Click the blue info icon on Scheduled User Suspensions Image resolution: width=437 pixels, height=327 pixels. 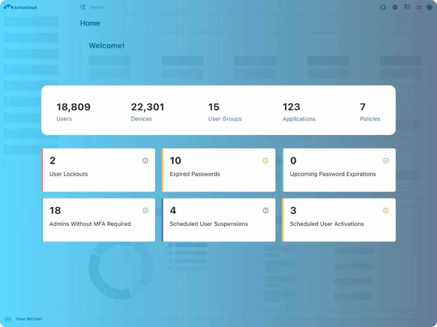(265, 210)
